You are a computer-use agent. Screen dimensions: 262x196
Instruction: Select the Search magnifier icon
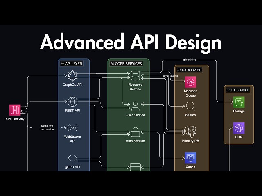190,106
